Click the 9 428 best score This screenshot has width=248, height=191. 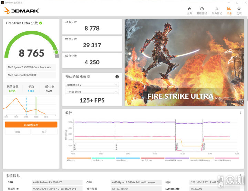pos(49,91)
